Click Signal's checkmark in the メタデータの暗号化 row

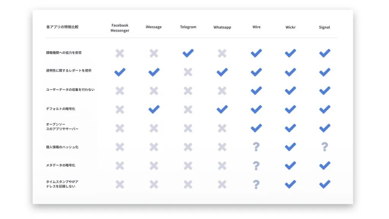click(324, 166)
